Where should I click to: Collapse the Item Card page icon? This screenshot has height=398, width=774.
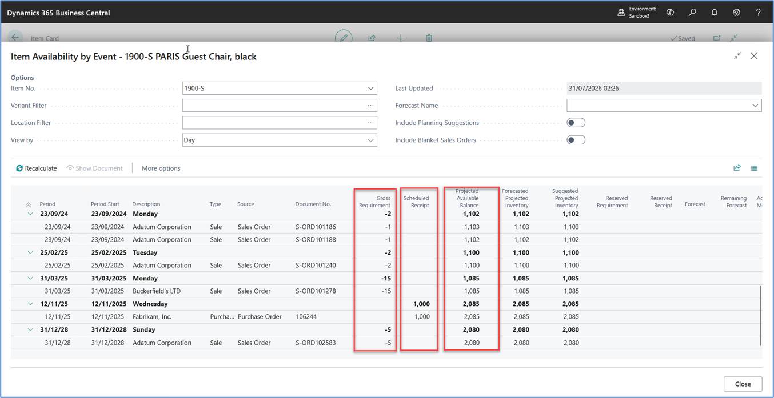tap(734, 38)
